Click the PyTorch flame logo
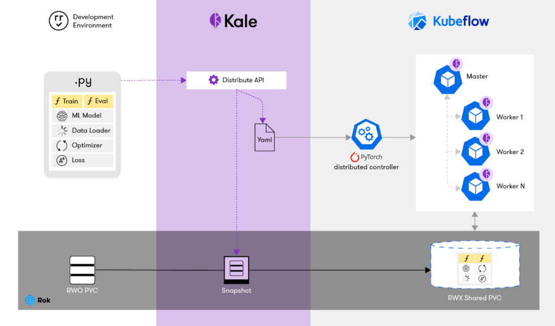Viewport: 555px width, 326px height. pos(355,157)
